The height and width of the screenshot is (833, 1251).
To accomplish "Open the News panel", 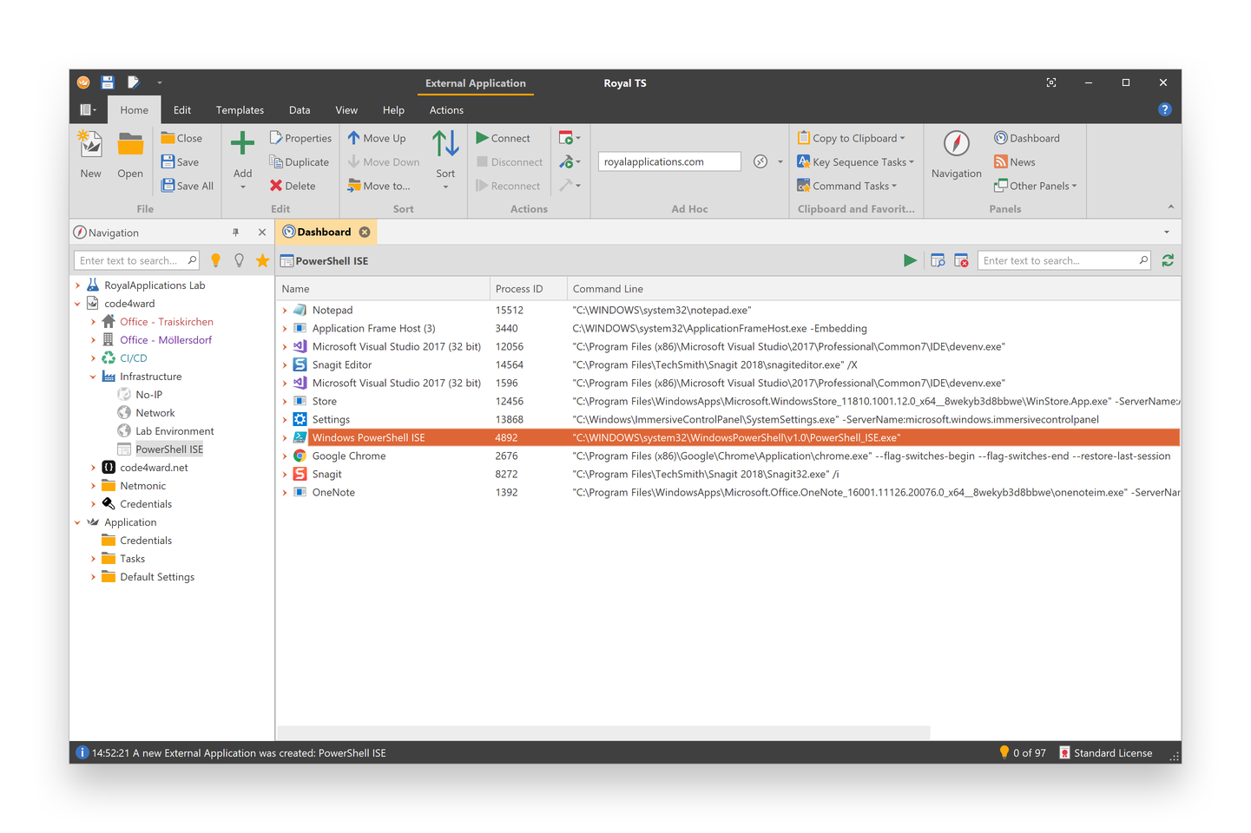I will (x=1014, y=161).
